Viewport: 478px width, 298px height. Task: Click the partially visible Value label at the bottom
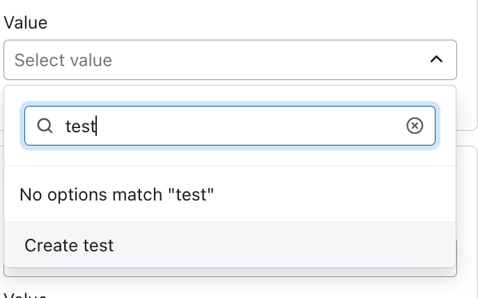(26, 295)
